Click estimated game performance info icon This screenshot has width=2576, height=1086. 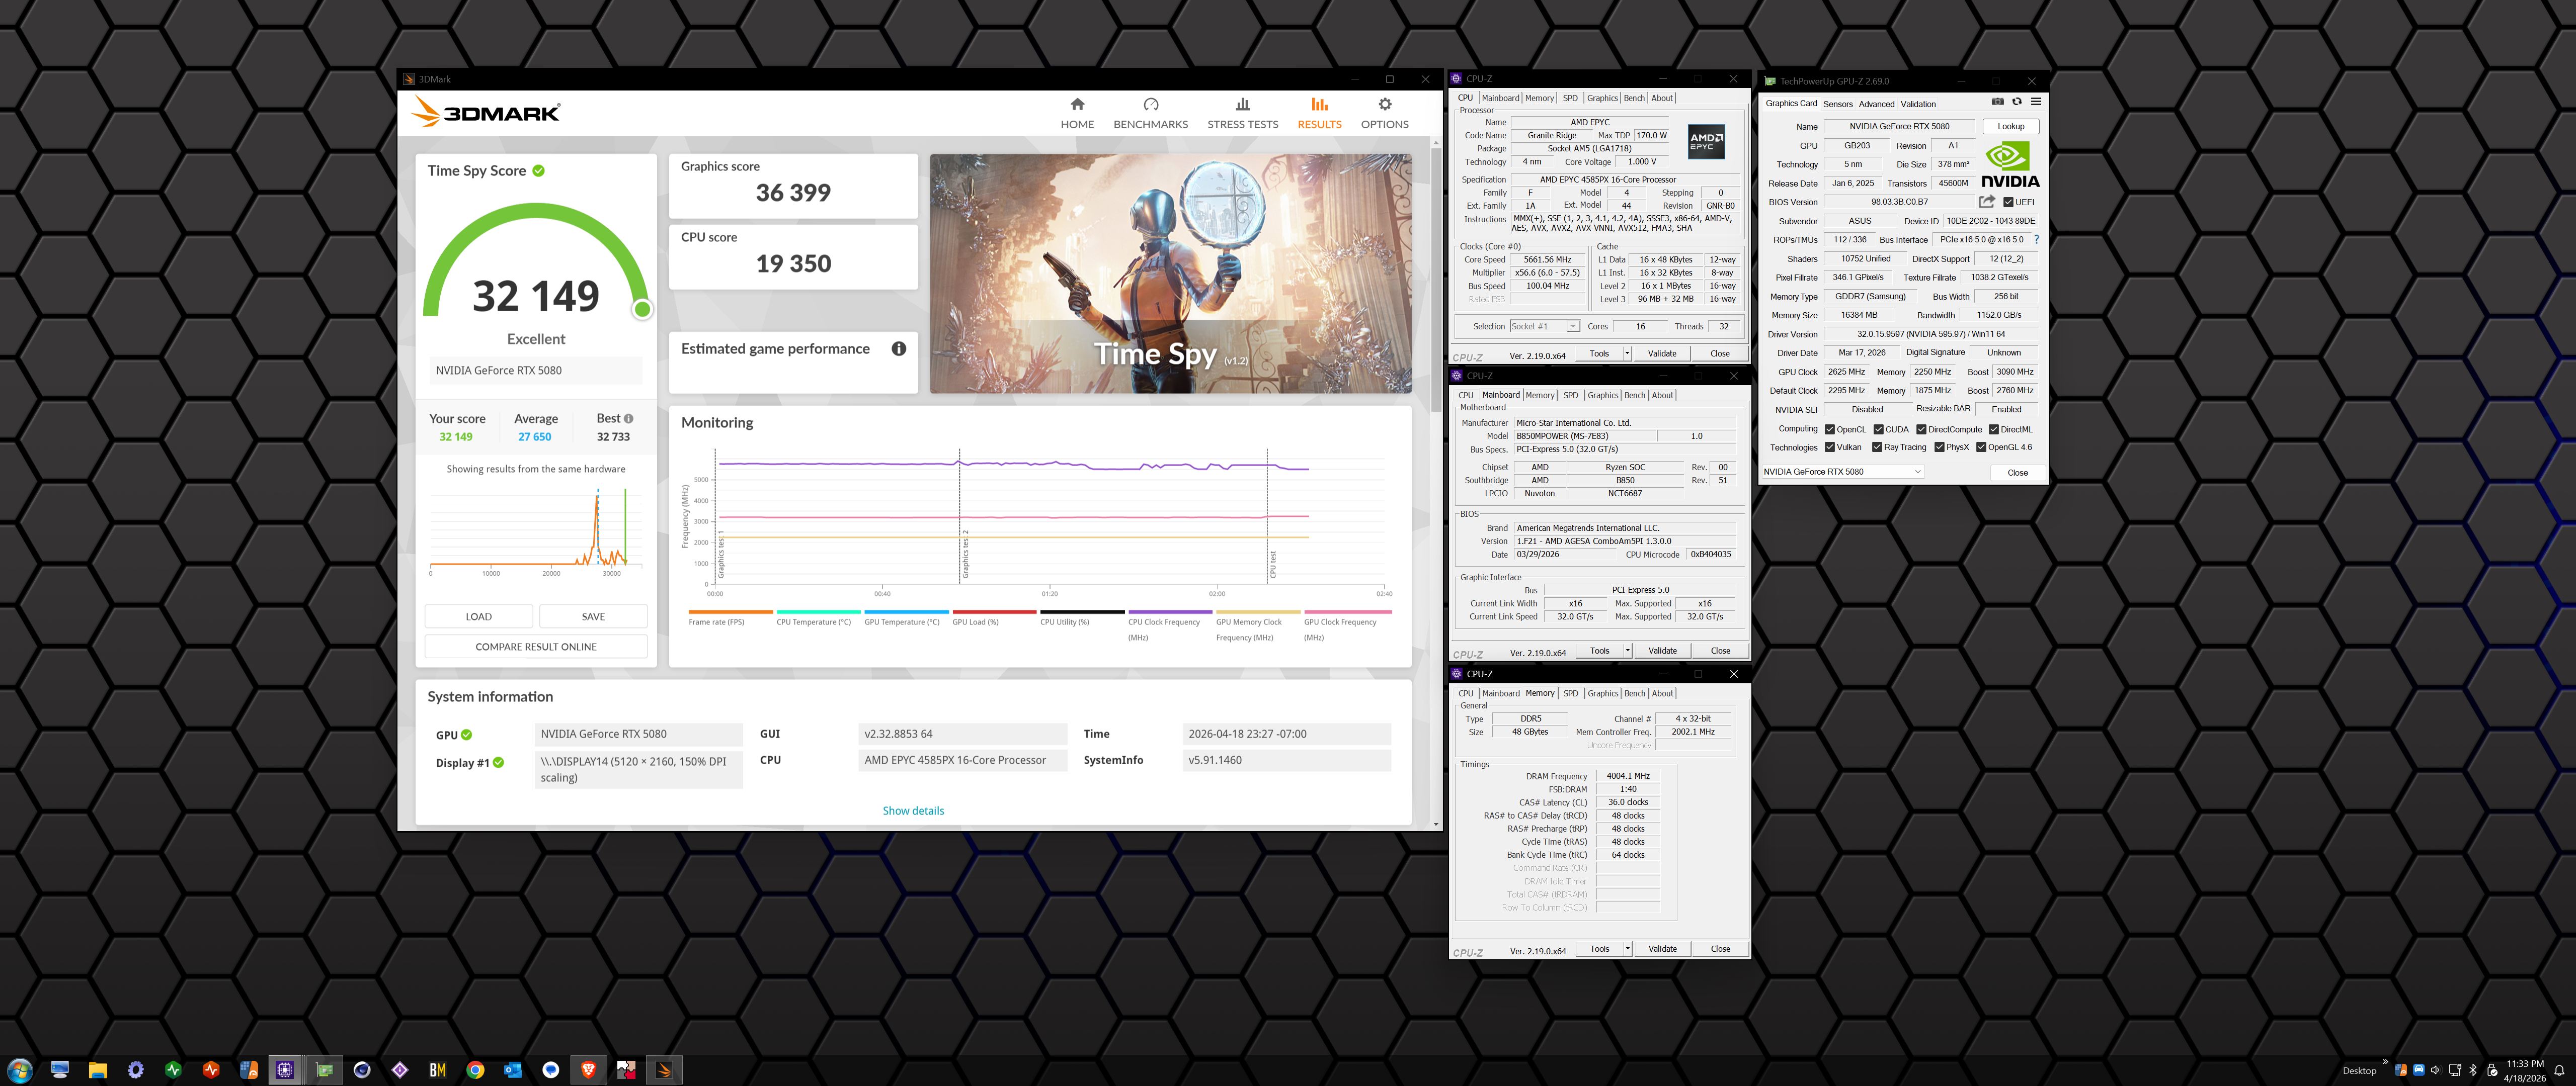pyautogui.click(x=898, y=349)
